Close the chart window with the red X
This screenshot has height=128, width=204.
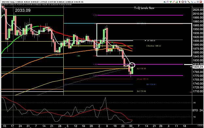(201, 2)
